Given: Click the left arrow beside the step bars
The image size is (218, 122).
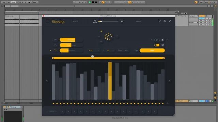Looking at the screenshot, I should (x=47, y=81).
